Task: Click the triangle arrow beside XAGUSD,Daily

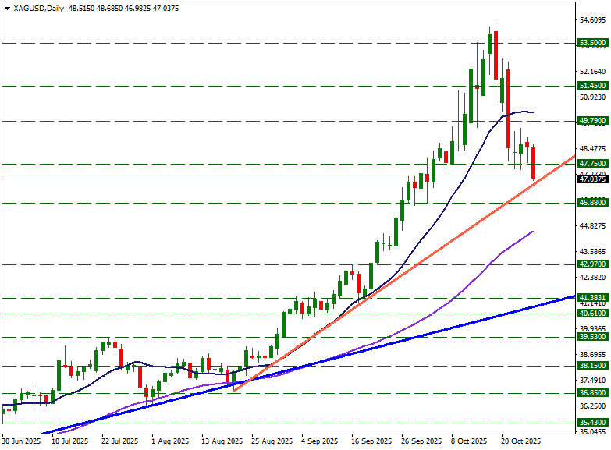Action: (x=7, y=9)
